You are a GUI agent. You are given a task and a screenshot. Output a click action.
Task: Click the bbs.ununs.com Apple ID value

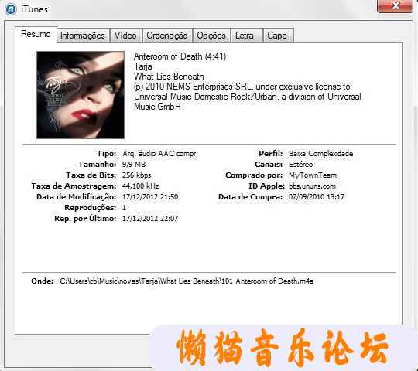click(312, 186)
